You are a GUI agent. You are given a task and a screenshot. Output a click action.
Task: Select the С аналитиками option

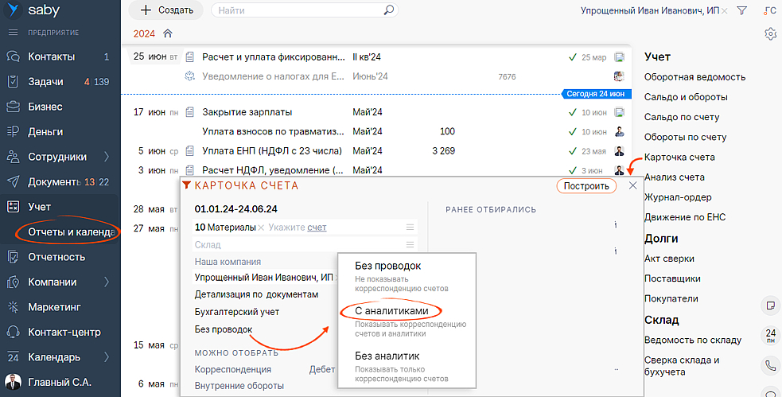click(x=391, y=311)
